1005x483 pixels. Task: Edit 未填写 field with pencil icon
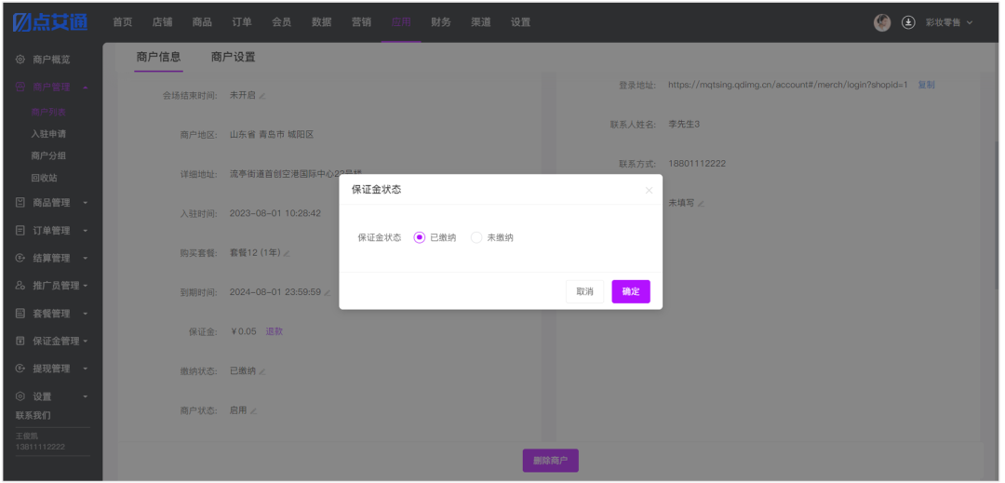point(701,204)
